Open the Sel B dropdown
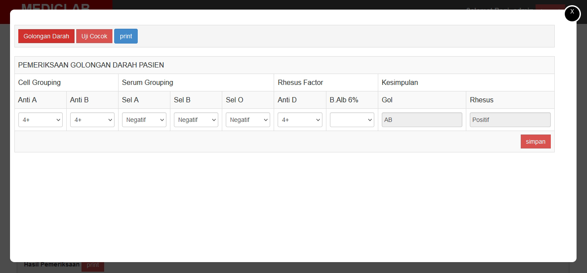 (196, 120)
